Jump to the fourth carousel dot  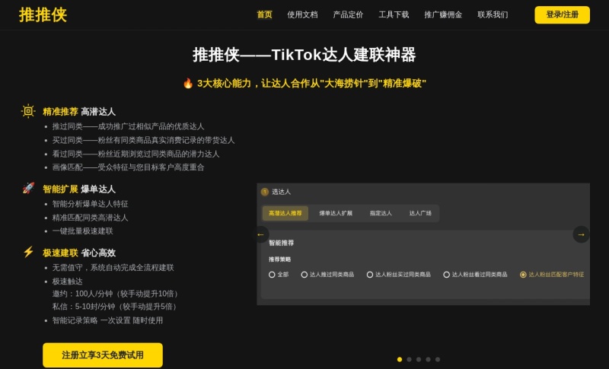(x=428, y=359)
